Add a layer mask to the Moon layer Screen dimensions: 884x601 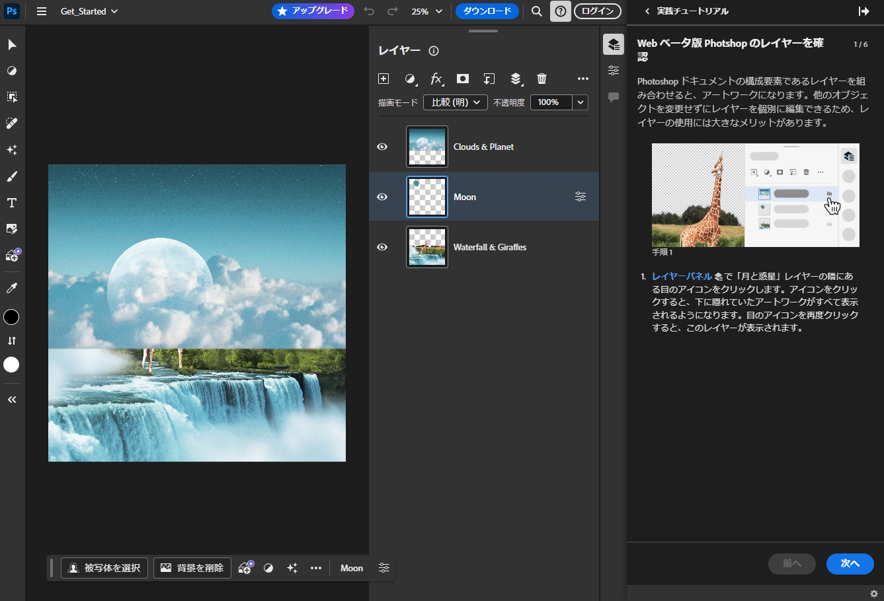tap(462, 79)
